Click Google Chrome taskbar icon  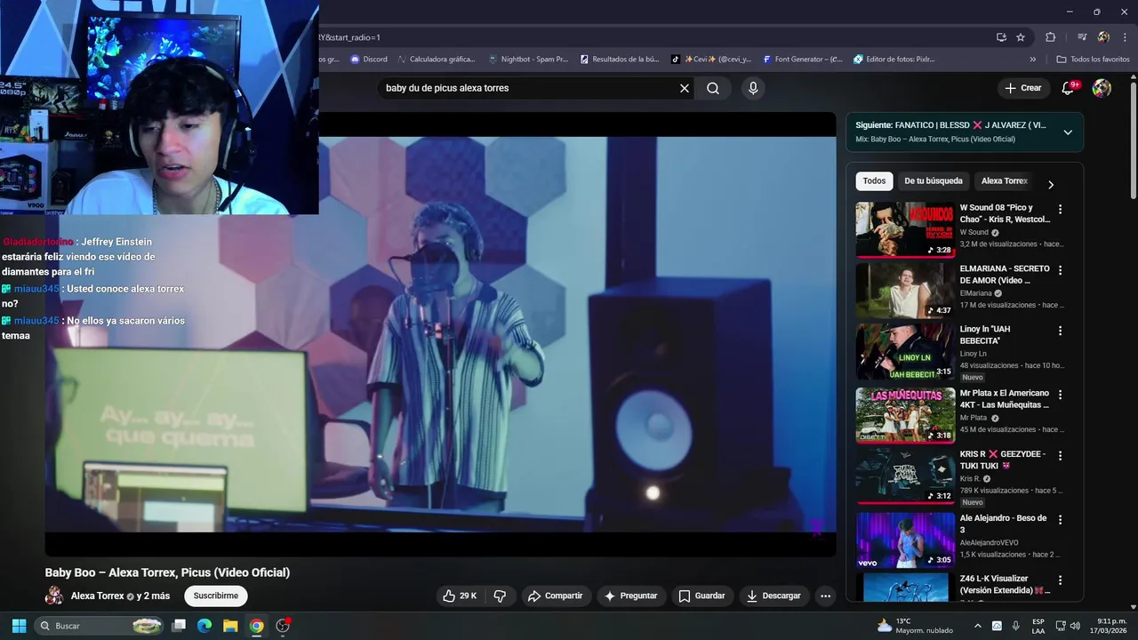click(256, 626)
